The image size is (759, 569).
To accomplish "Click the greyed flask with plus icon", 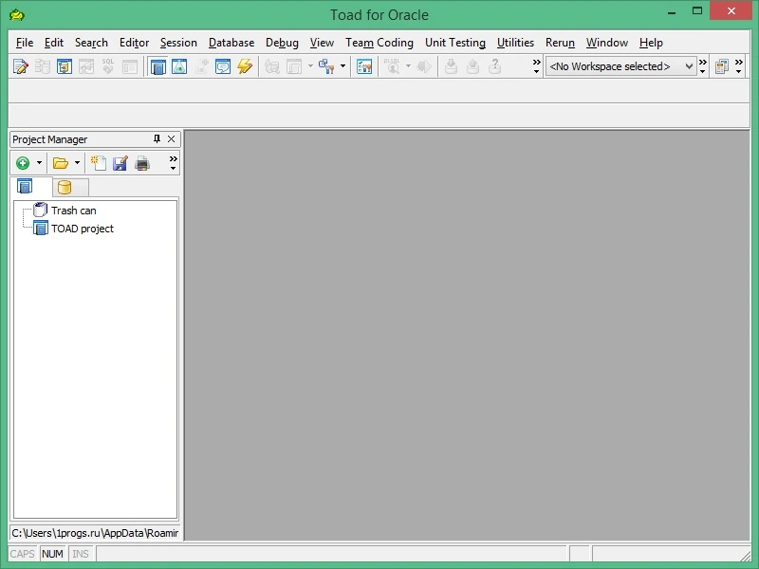I will tap(201, 66).
